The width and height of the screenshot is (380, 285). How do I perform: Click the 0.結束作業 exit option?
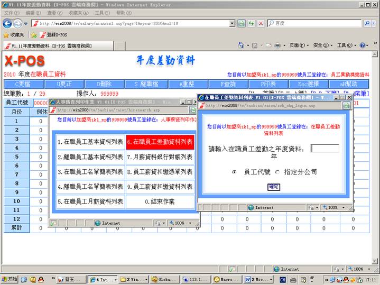click(160, 201)
